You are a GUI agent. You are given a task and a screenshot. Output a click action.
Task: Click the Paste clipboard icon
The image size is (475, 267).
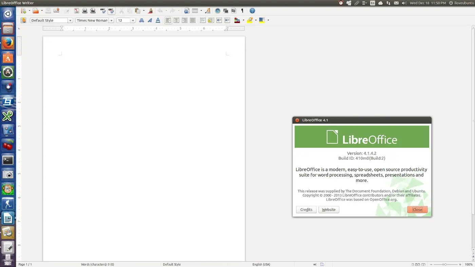point(137,11)
